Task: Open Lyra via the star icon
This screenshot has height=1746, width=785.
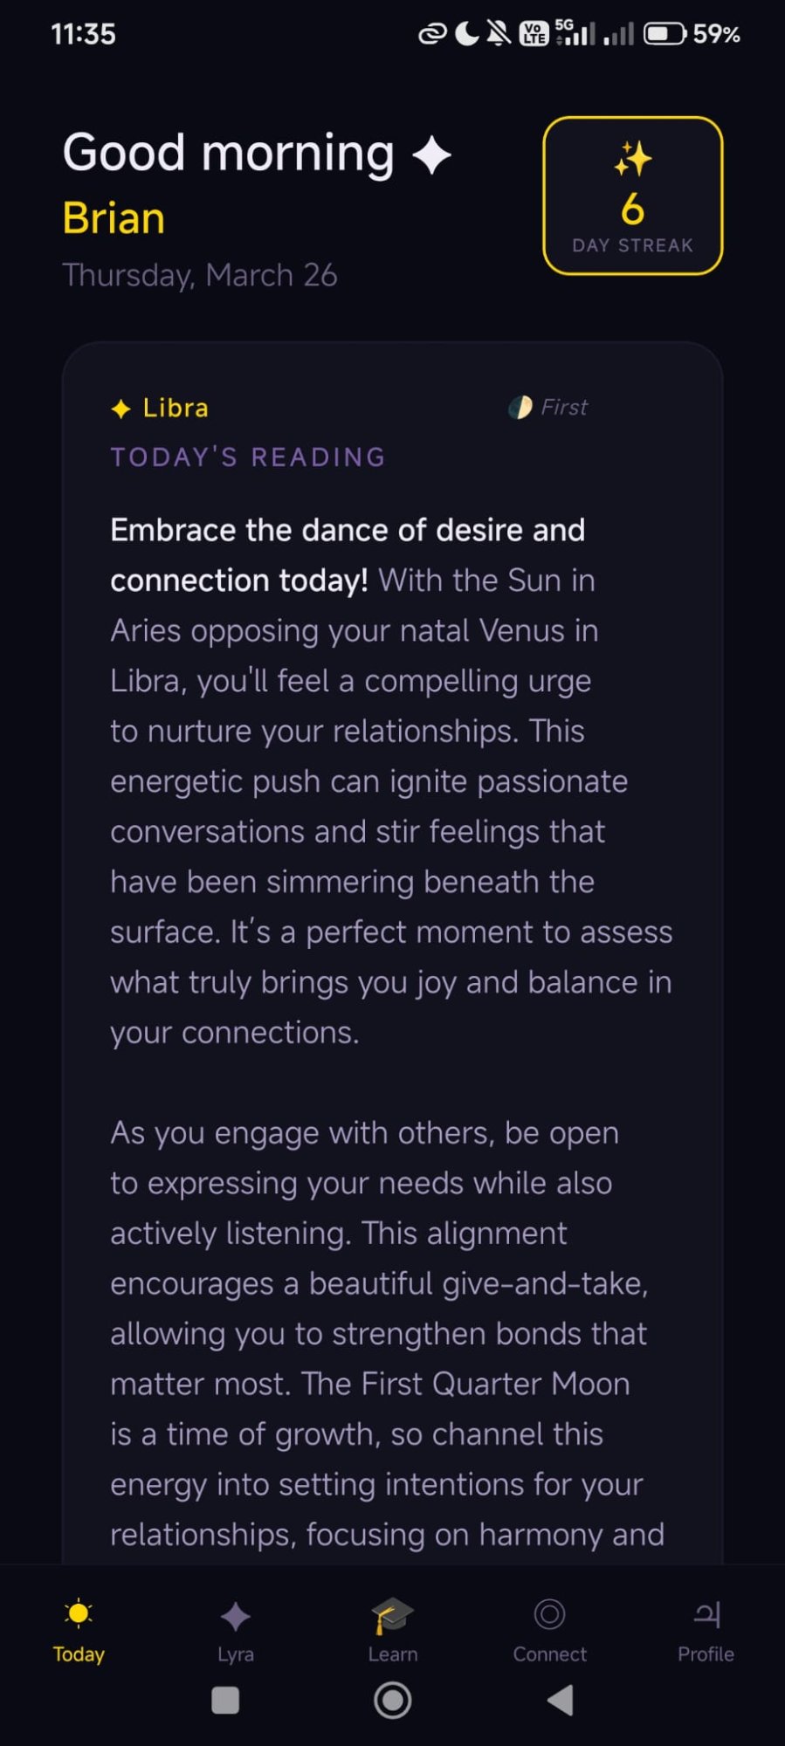Action: click(235, 1616)
